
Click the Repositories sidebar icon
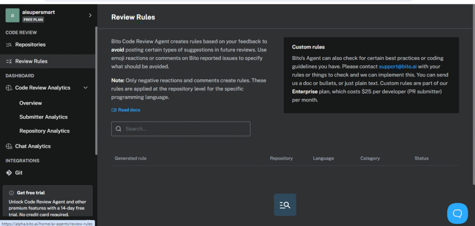(x=9, y=45)
